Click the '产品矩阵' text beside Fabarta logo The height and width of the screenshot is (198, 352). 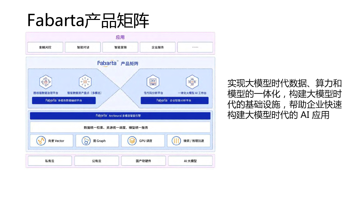[130, 64]
